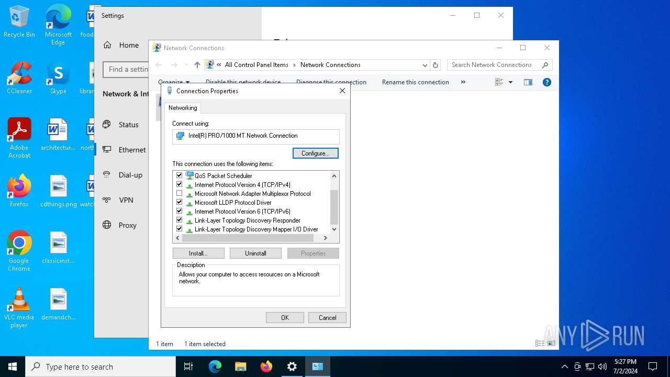Viewport: 670px width, 377px height.
Task: Open Edge from the taskbar
Action: (215, 367)
